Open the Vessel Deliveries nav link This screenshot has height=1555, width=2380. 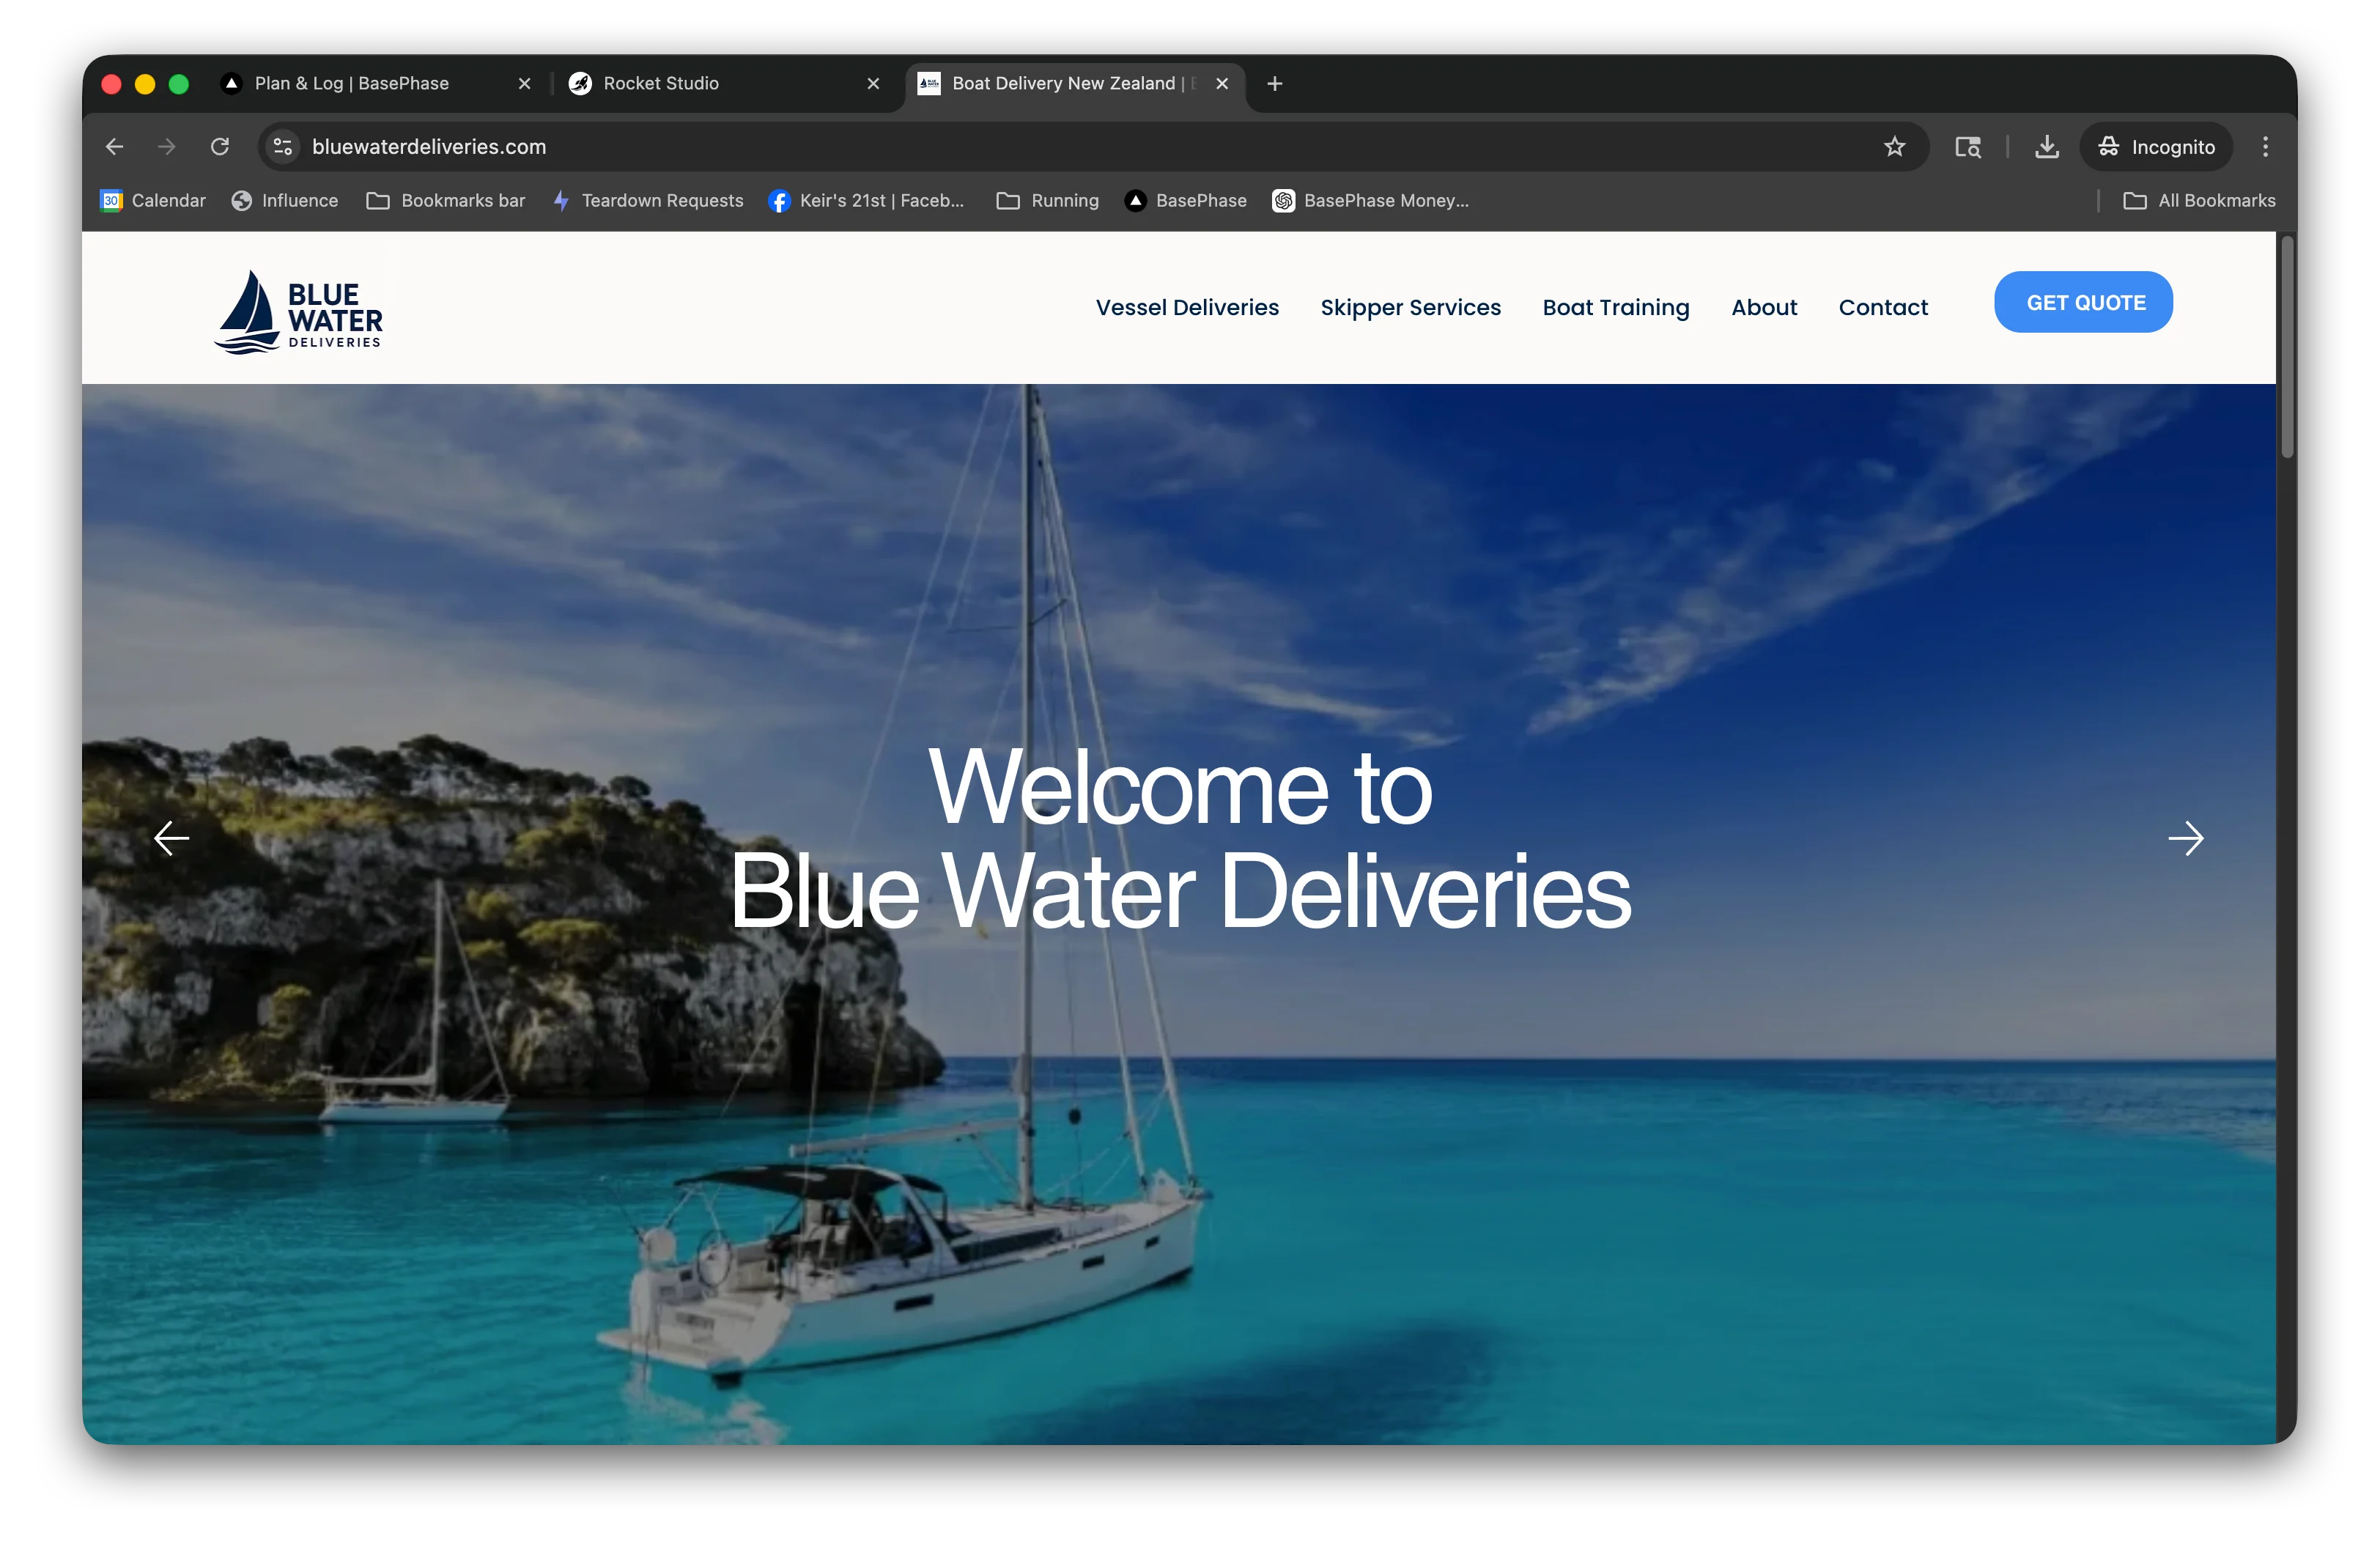(1187, 308)
